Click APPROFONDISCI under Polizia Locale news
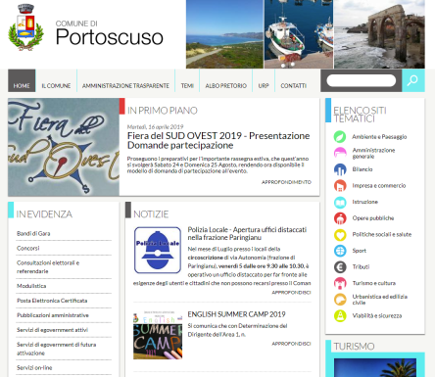This screenshot has width=435, height=377. [x=291, y=293]
